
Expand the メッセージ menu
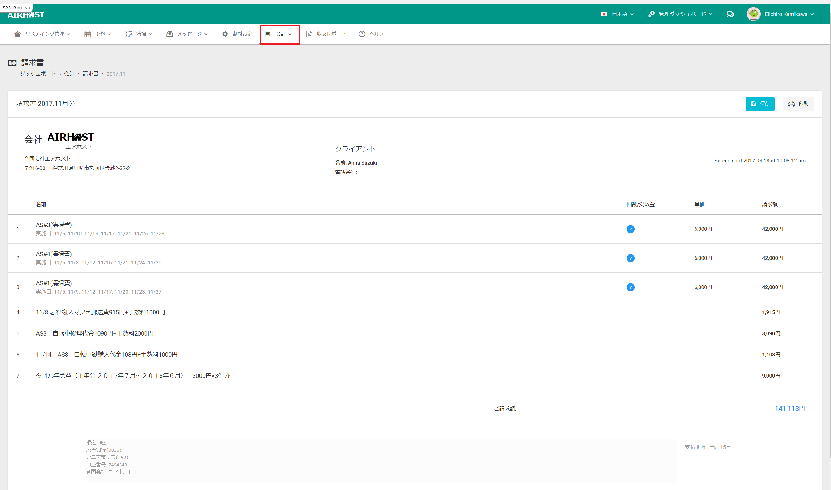(187, 34)
